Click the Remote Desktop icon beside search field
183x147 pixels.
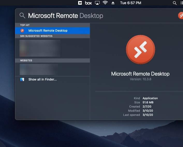(x=181, y=16)
